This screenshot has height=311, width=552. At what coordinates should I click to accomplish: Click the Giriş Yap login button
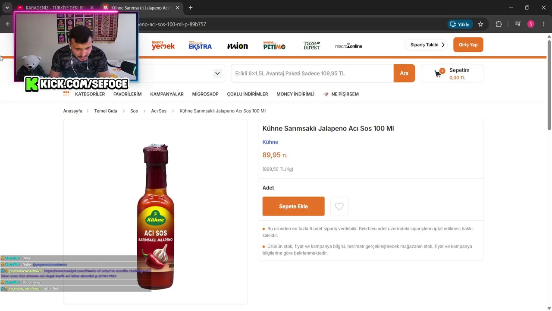click(468, 45)
